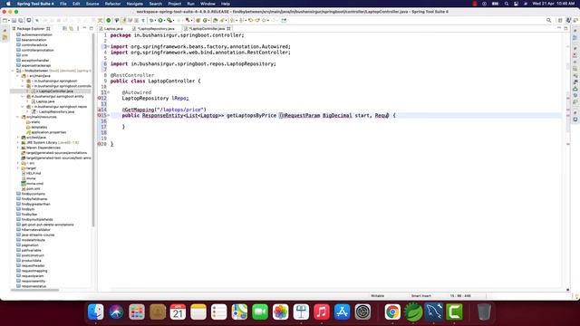The width and height of the screenshot is (580, 326).
Task: Collapse the springboot.entity package
Action: tap(23, 97)
